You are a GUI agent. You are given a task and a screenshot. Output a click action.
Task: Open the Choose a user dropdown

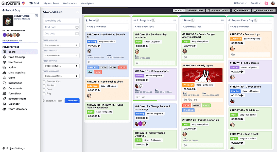[61, 45]
